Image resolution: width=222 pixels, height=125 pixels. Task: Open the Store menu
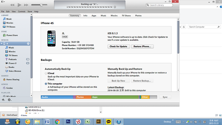pos(30,11)
